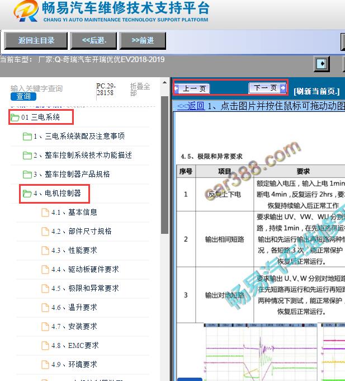345x381 pixels.
Task: Open page 4.2、部件尺寸规格
Action: tap(82, 231)
